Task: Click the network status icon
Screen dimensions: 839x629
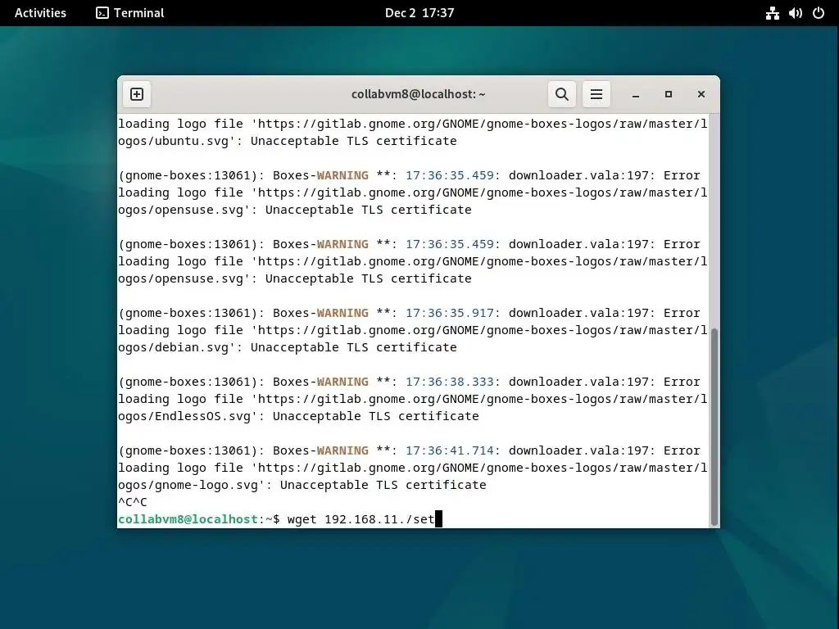Action: [772, 13]
